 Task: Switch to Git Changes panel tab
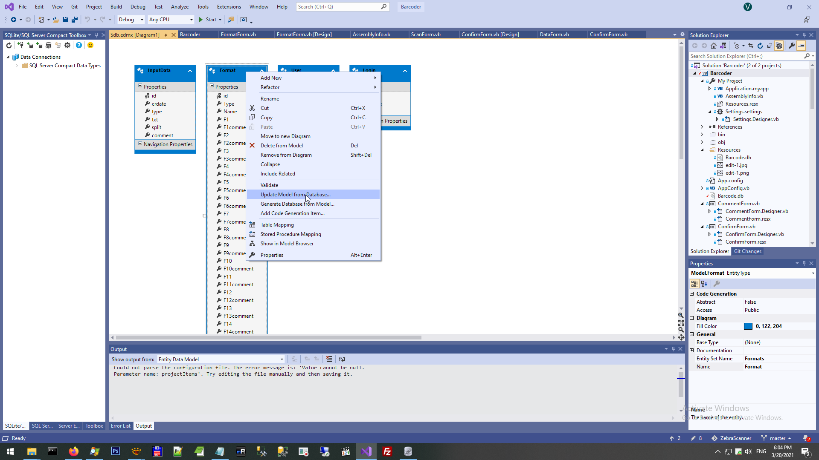pos(747,251)
